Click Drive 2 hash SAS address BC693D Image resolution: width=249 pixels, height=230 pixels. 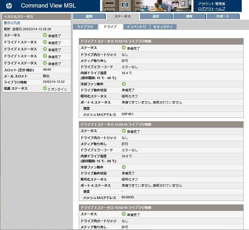tap(128, 197)
